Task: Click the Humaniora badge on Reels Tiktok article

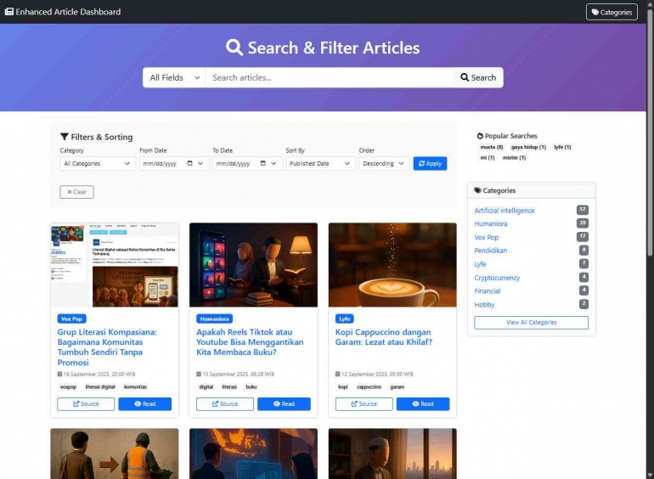Action: coord(215,318)
